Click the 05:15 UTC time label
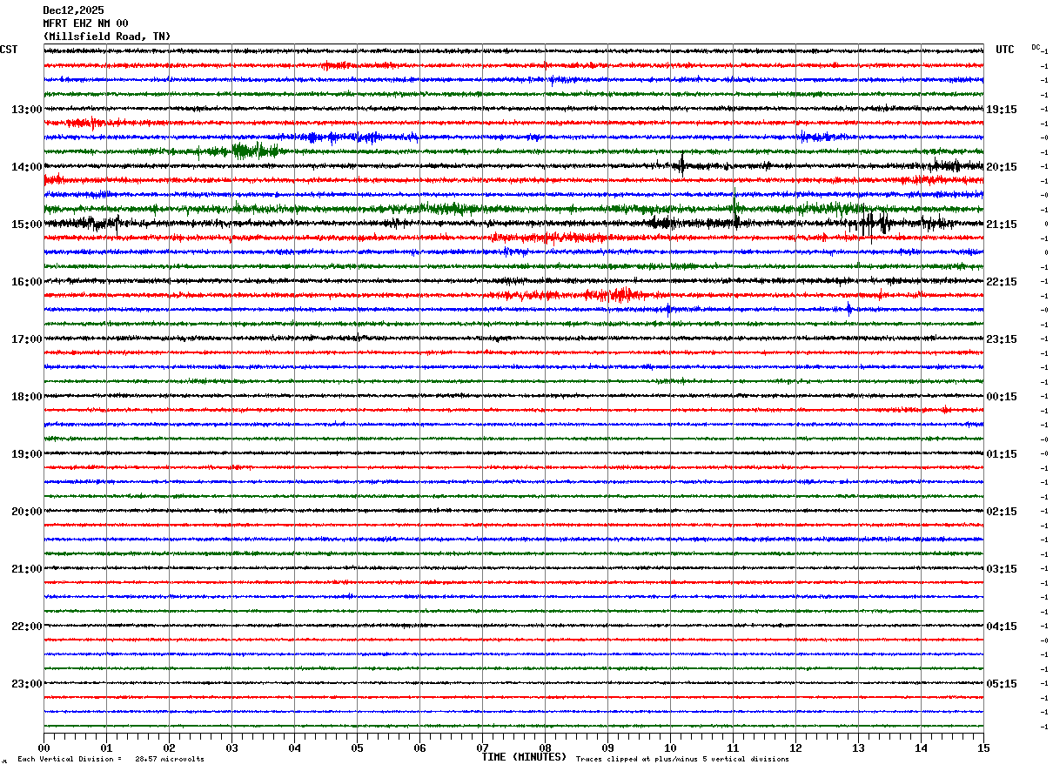1053x771 pixels. click(1001, 684)
